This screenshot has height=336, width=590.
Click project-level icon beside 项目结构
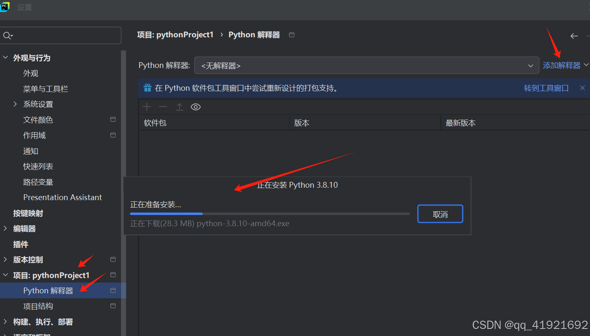coord(113,306)
